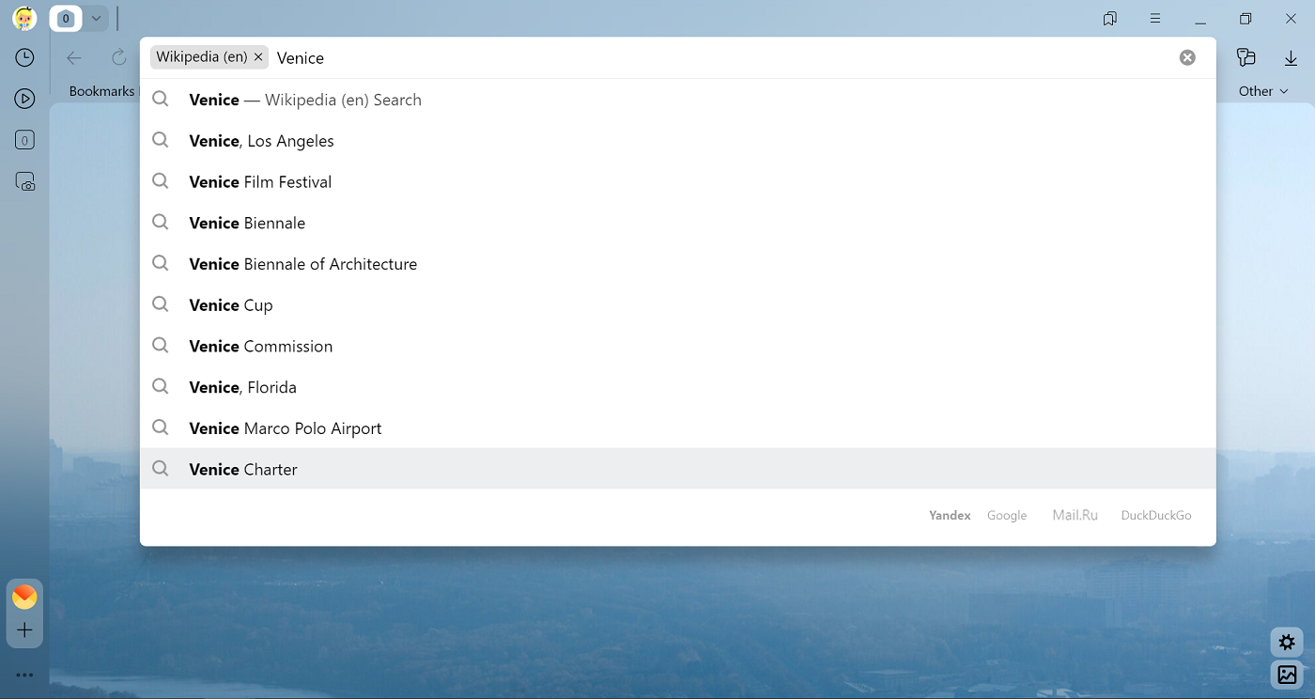Screen dimensions: 1315x699
Task: Open the three-dots sidebar menu
Action: click(x=24, y=675)
